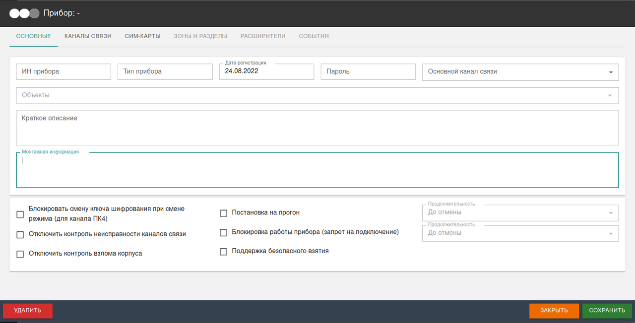Viewport: 635px width, 323px height.
Task: Check Блокировка работы прибора checkbox
Action: point(223,232)
